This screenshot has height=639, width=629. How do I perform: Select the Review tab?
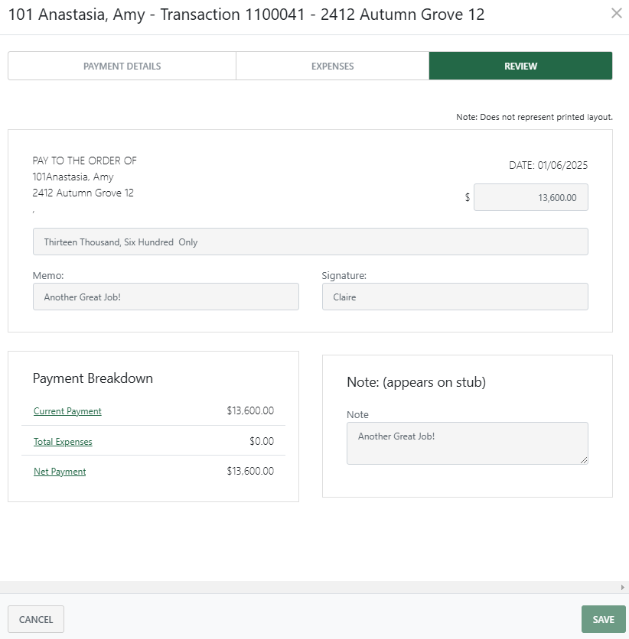[x=520, y=66]
